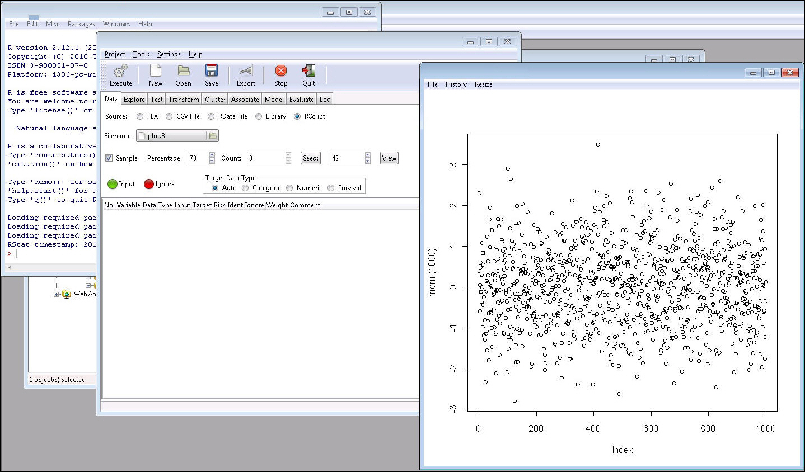Click the Execute gear icon
The height and width of the screenshot is (472, 805).
pos(120,71)
